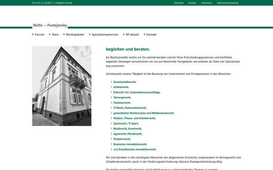Screen dimensions: 273x170
Task: Click the arrow bullet beside Arbeitsrecht
Action: 111,87
